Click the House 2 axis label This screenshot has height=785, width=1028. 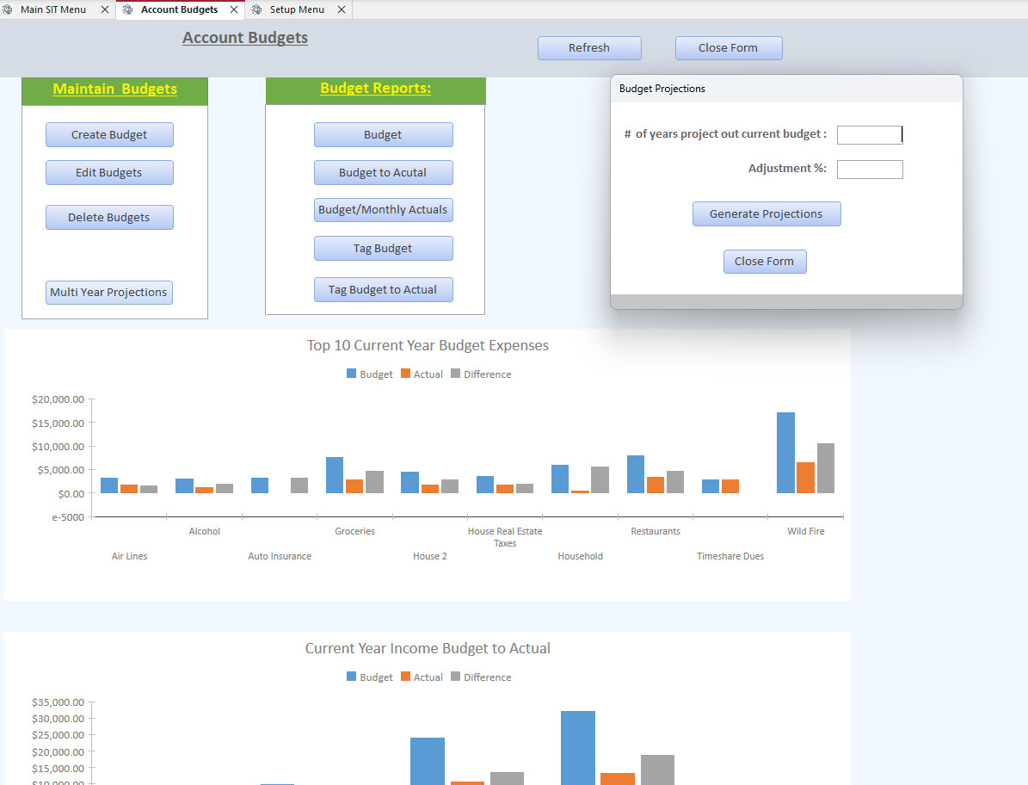(x=430, y=556)
